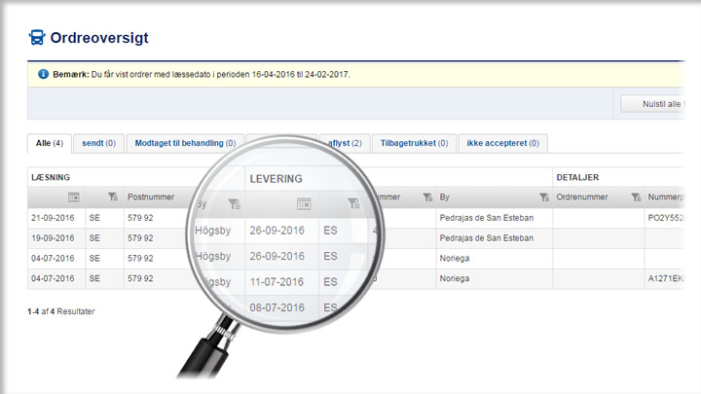Screen dimensions: 701x394
Task: Click the blue info icon before Bemærk
Action: pos(43,74)
